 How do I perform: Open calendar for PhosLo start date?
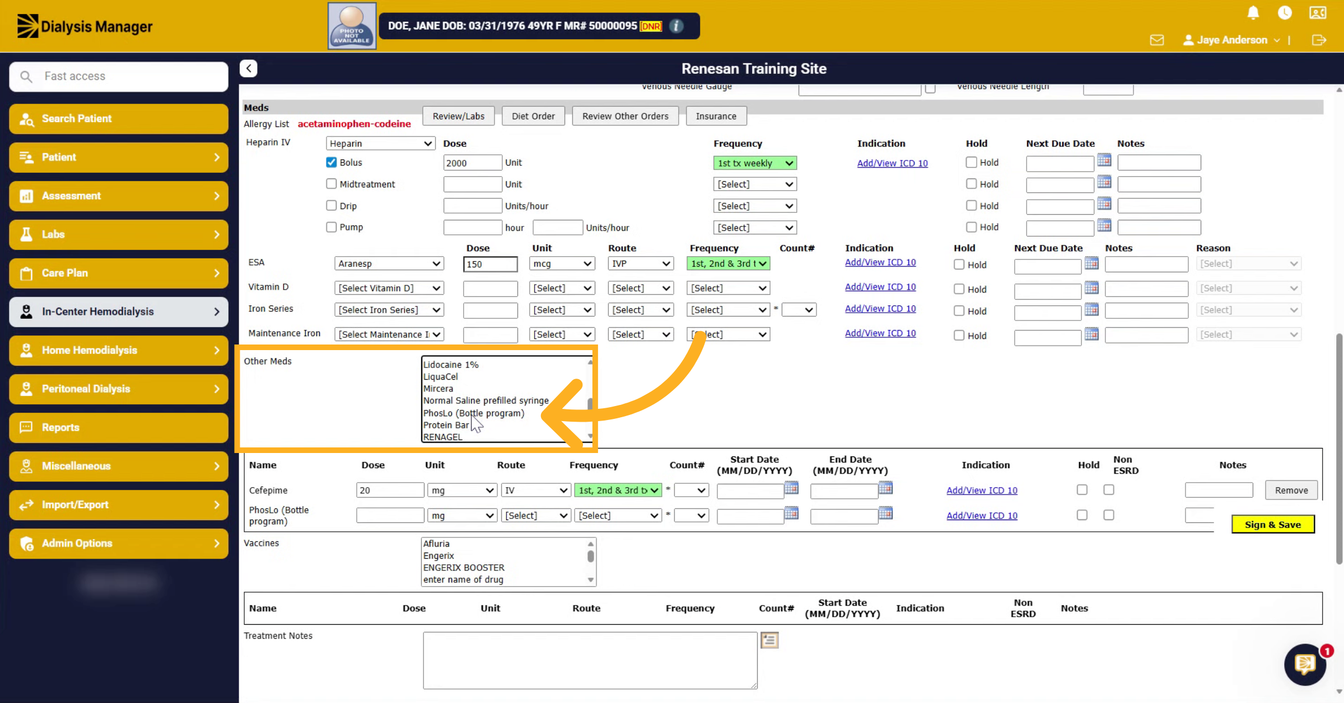click(x=791, y=513)
